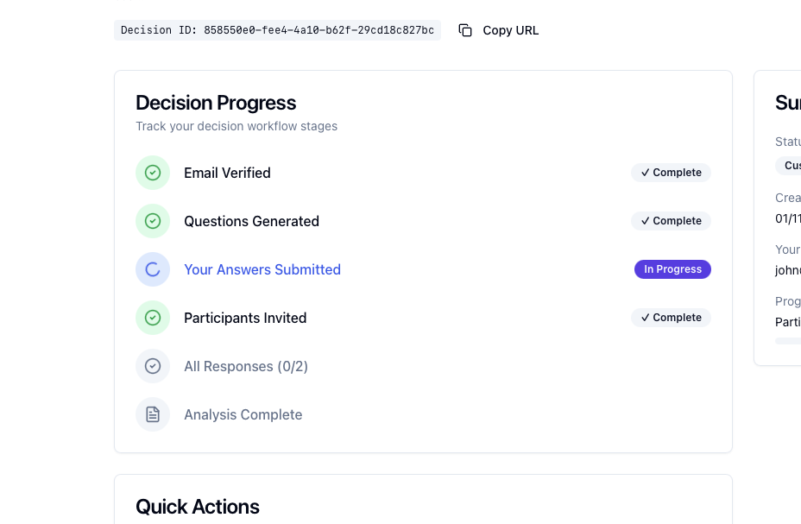Click the Decision ID code badge

point(277,29)
